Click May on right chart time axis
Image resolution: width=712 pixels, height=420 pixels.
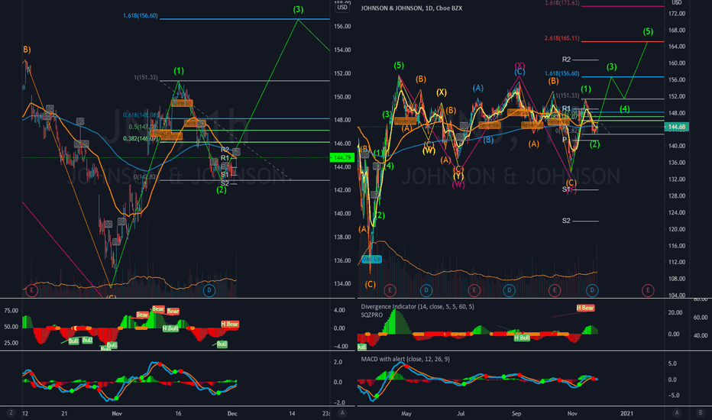[406, 413]
